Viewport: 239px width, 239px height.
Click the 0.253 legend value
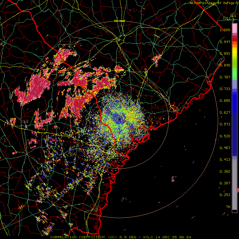click(x=225, y=195)
